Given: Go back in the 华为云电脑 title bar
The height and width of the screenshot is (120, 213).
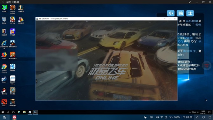Looking at the screenshot, I should pos(3,2).
